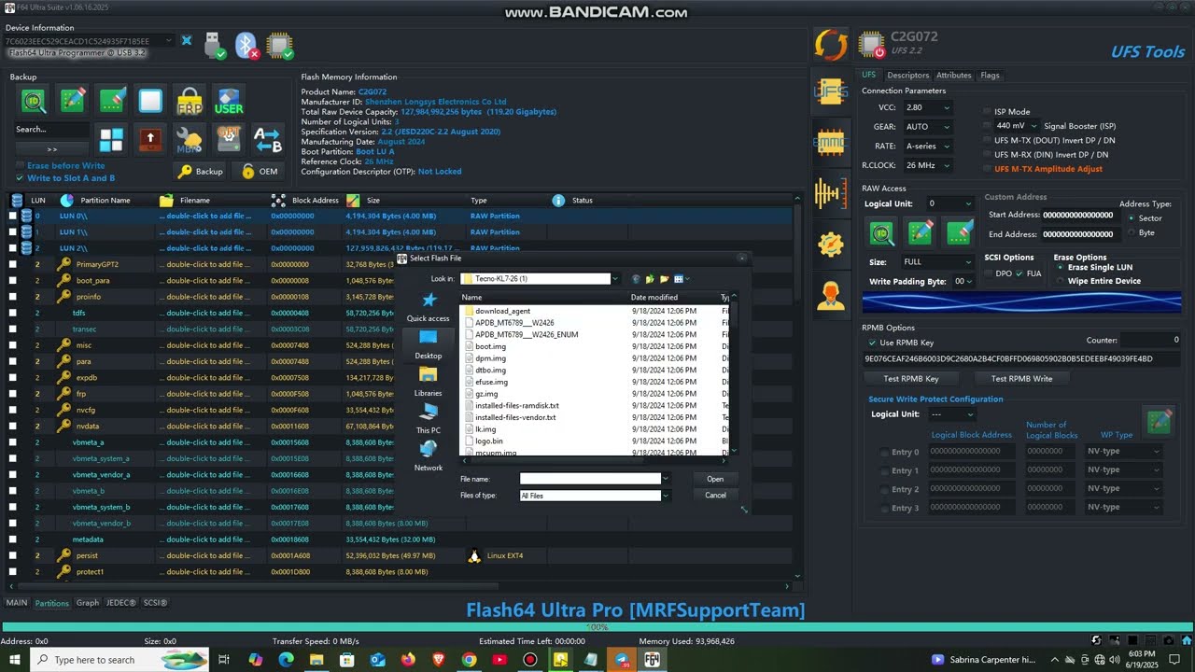Enable ISP Mode checkbox

pyautogui.click(x=988, y=111)
